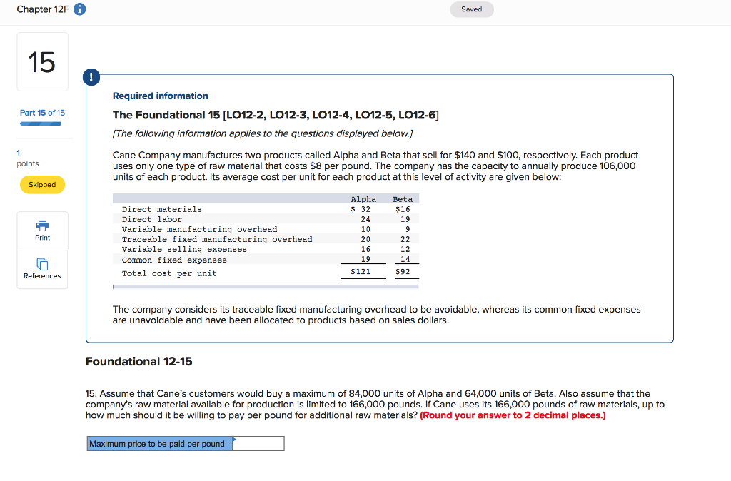Click the red rounding instruction text
The image size is (731, 481).
click(514, 414)
